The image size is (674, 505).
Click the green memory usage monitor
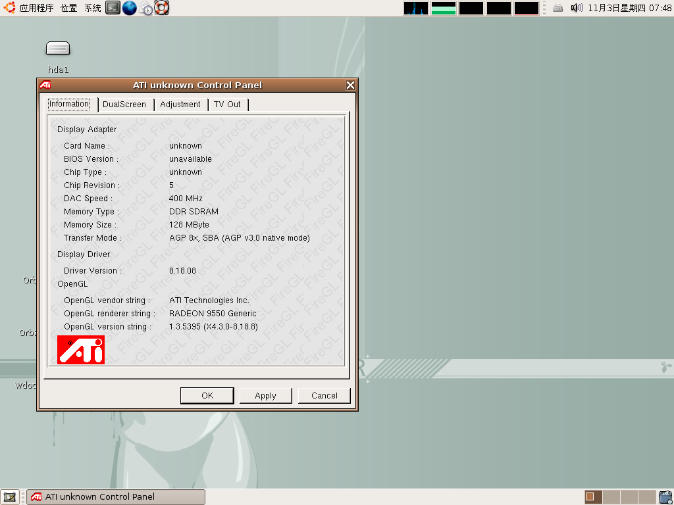[443, 8]
